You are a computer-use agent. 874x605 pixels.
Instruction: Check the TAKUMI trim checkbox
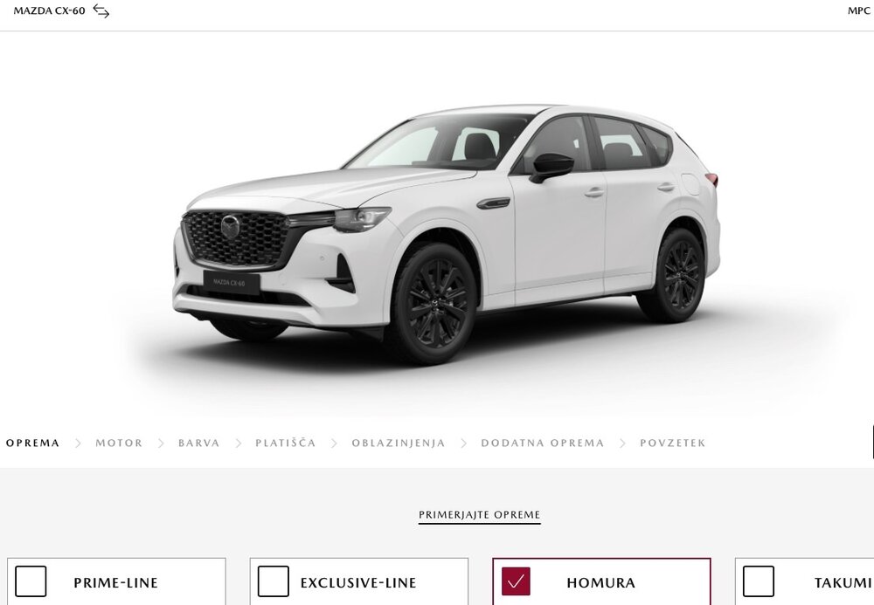758,581
